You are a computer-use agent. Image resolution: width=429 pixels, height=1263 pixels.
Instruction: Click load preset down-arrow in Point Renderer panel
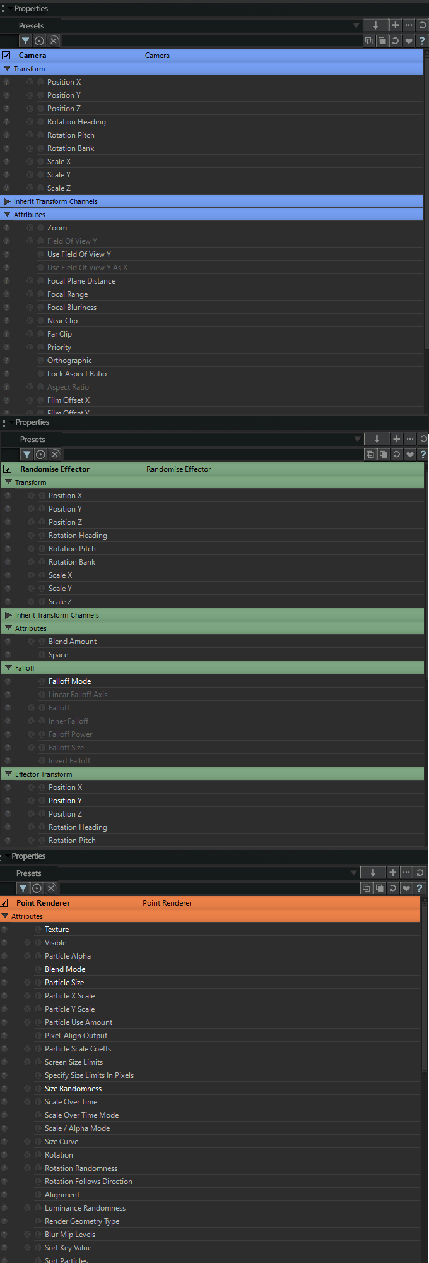373,873
